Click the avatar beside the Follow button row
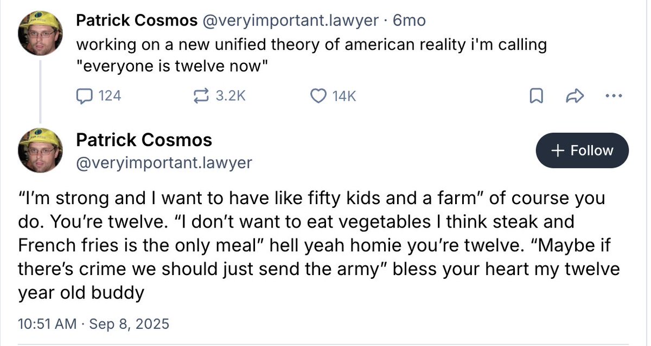Screen dimensions: 651x346 click(x=40, y=150)
